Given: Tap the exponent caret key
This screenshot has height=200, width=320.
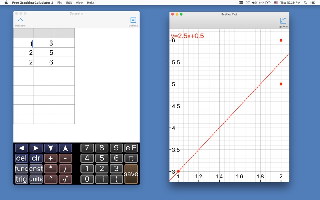Looking at the screenshot, I should click(51, 179).
